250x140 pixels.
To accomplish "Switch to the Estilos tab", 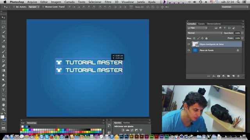I will pyautogui.click(x=127, y=123).
